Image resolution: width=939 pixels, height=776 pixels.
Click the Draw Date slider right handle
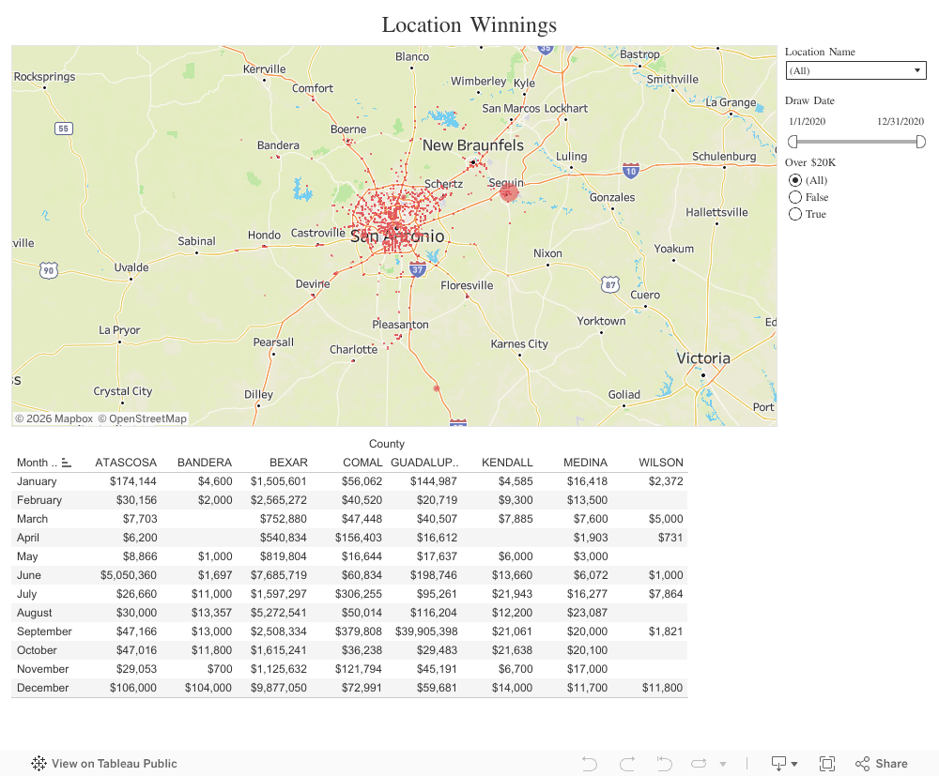click(921, 142)
